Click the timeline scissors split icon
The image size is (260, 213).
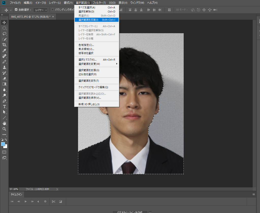coord(53,202)
